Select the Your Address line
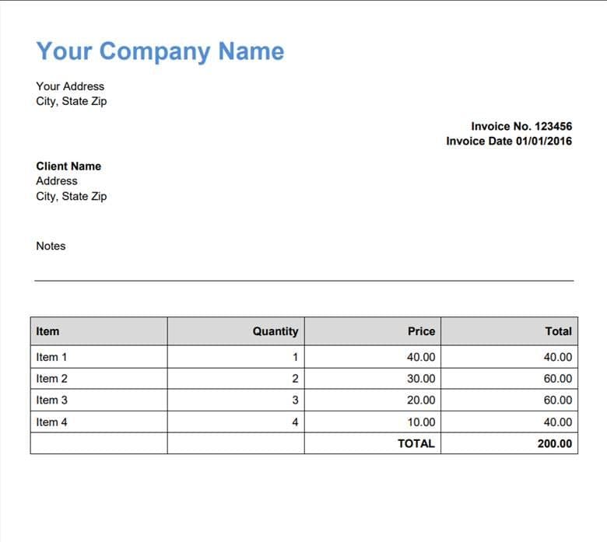 click(70, 86)
